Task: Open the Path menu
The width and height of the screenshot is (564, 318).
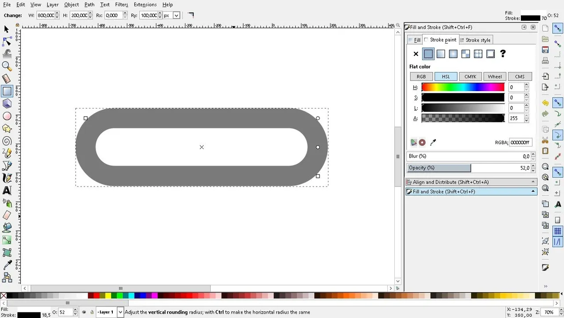Action: coord(89,4)
